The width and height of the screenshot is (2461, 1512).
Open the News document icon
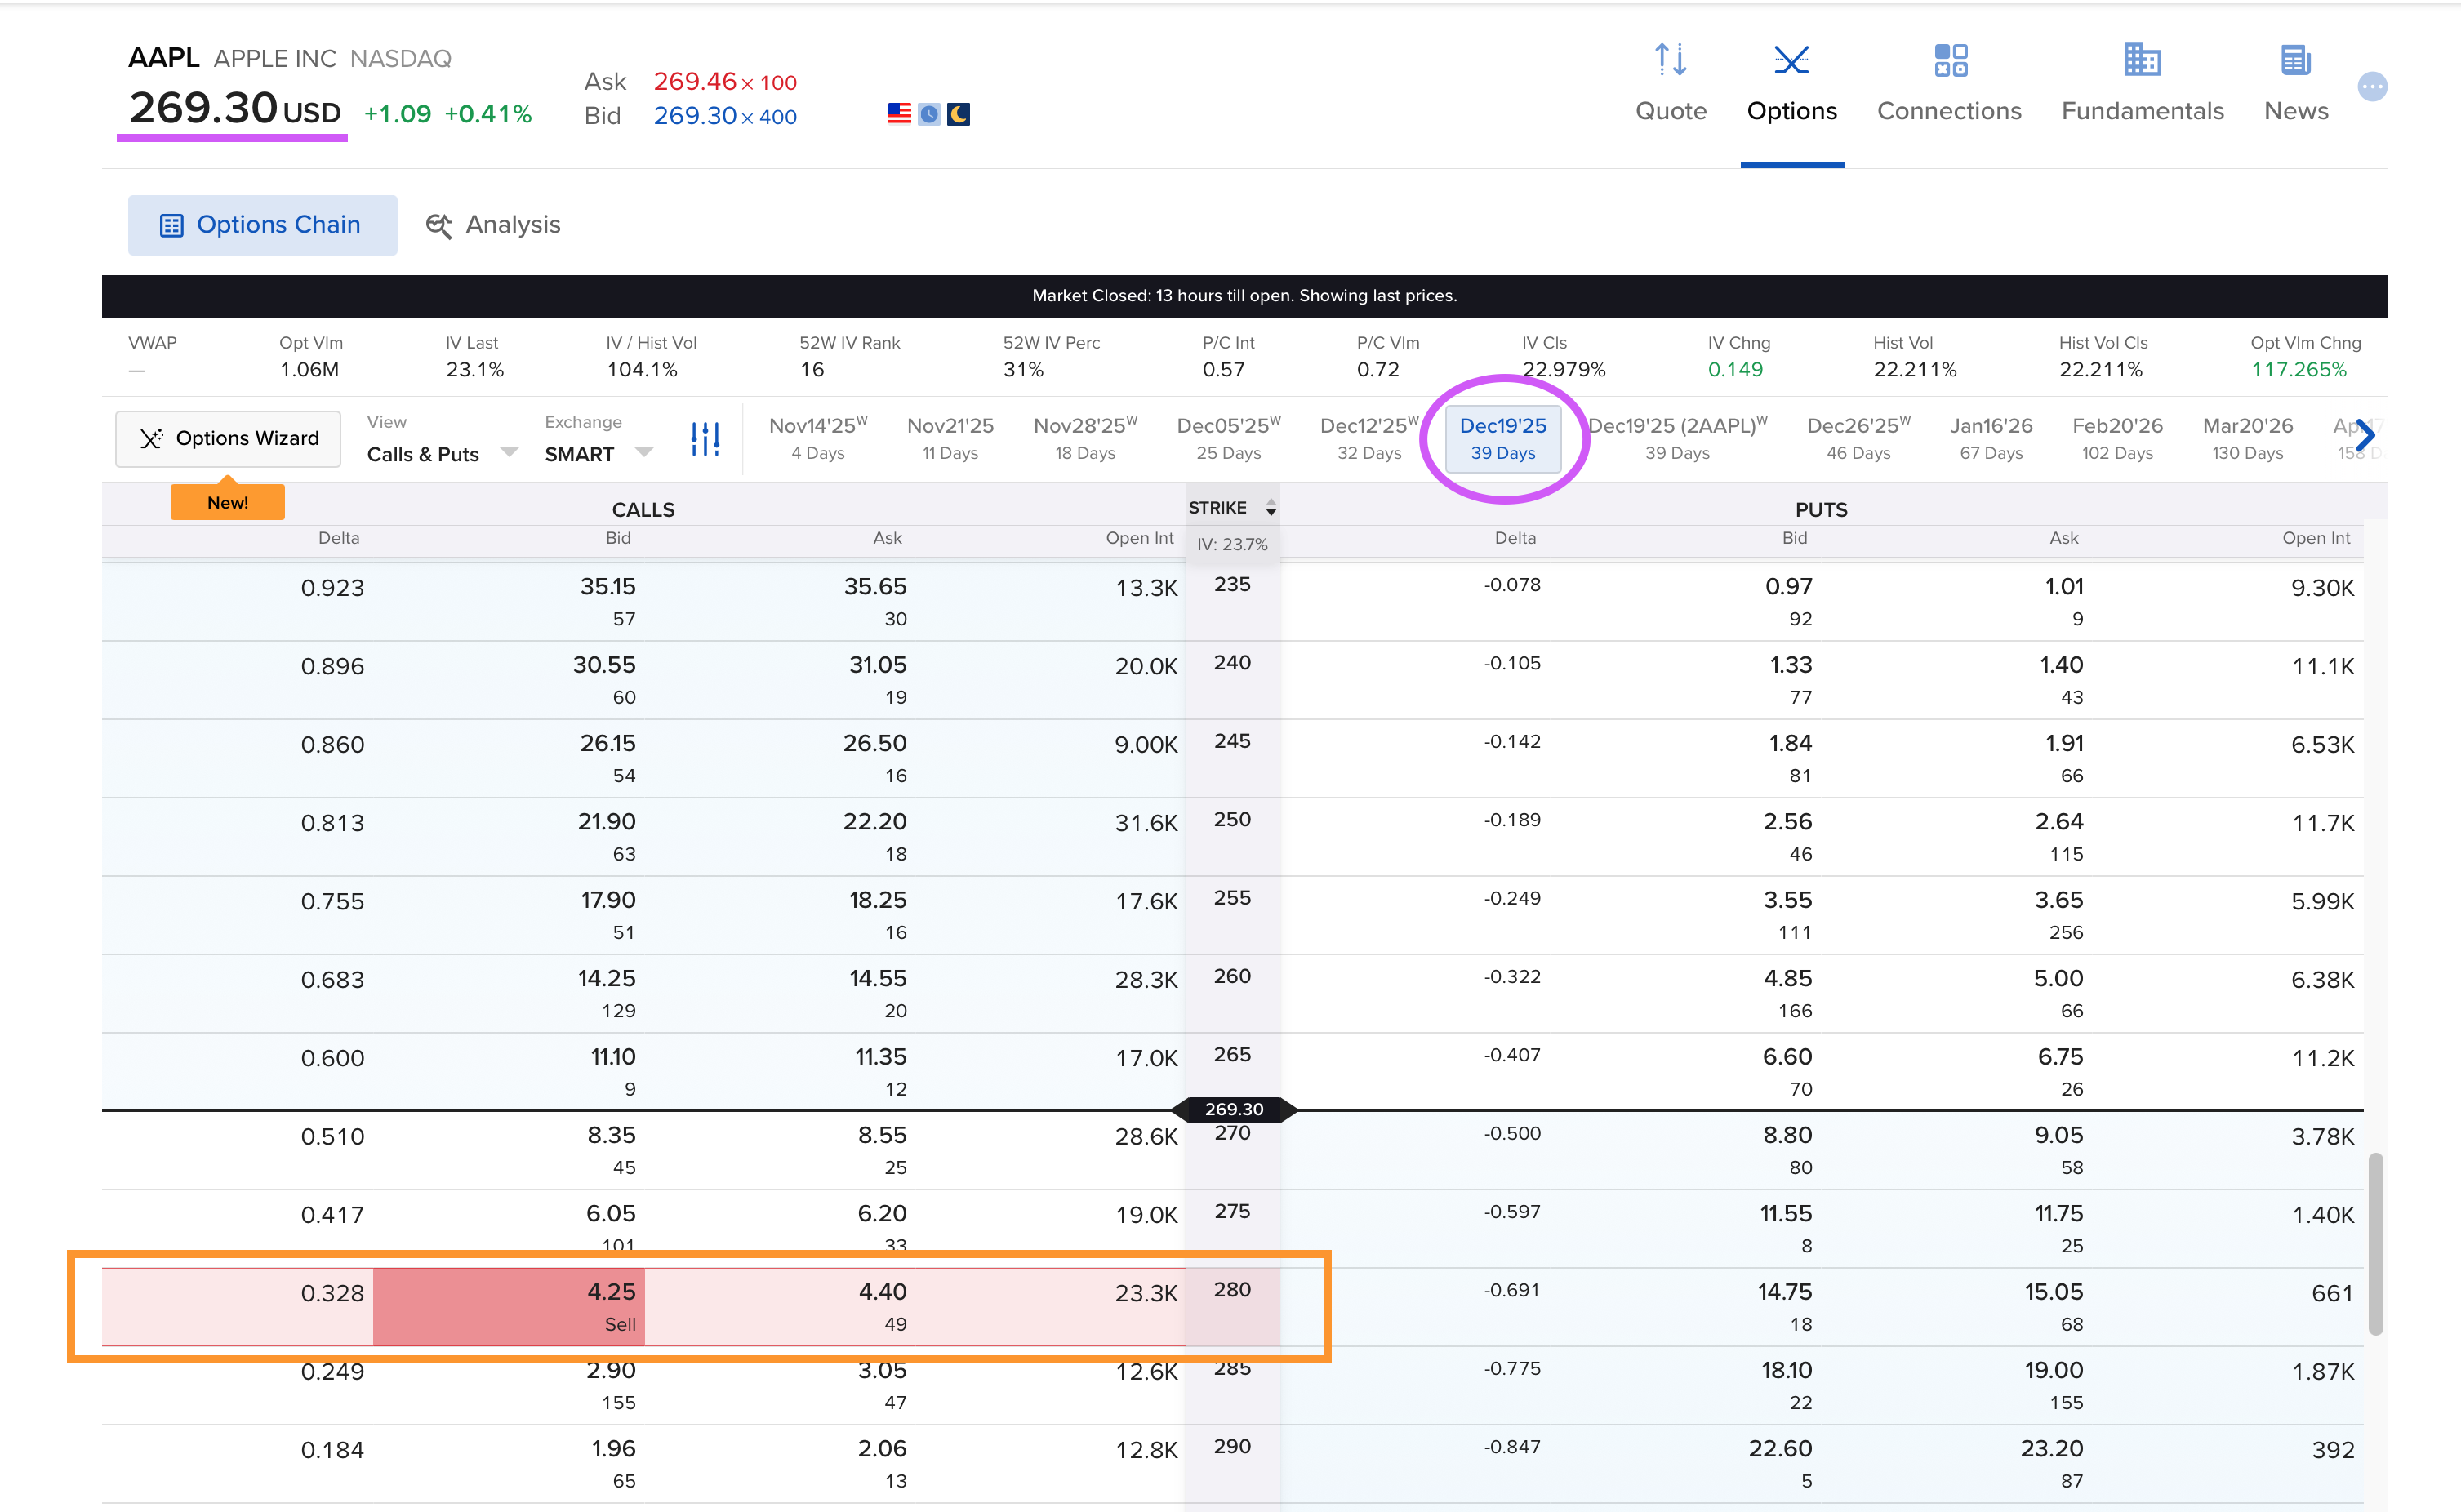point(2295,60)
